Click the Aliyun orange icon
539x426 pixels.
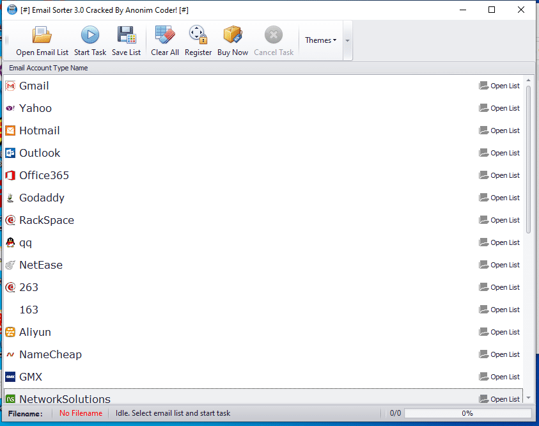pos(10,332)
